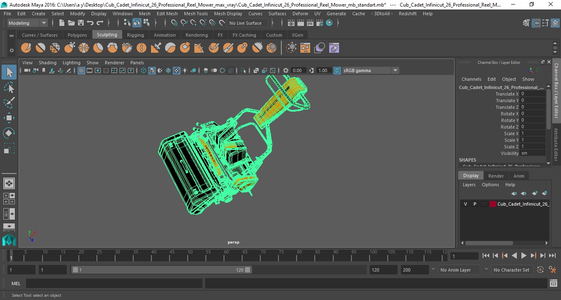Toggle use all lights in viewport
Screen dimensions: 561x300
185,70
